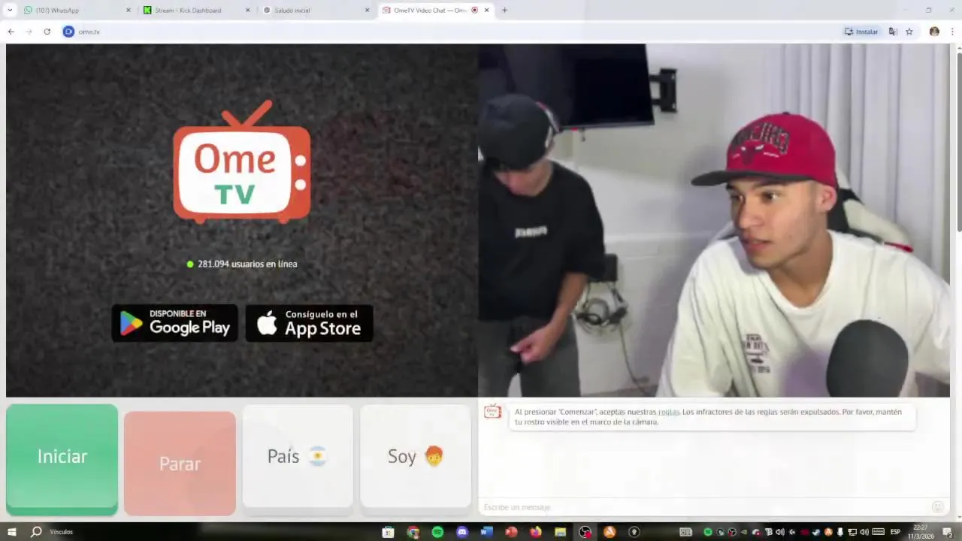Click the green Iniciar button
962x541 pixels.
click(62, 459)
